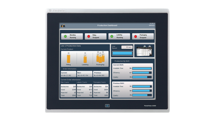Click the Line Speed value field

click(x=127, y=47)
